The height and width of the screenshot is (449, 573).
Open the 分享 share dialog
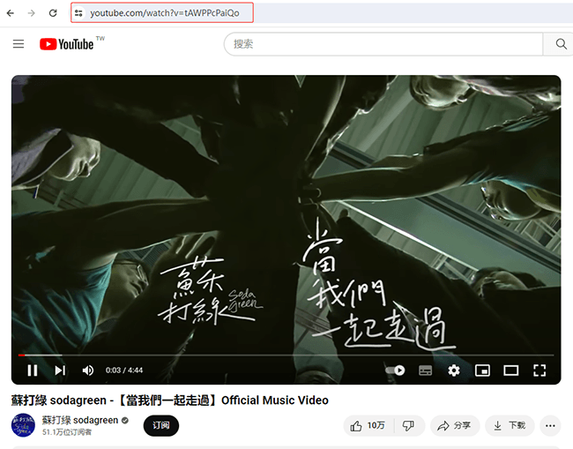point(455,425)
